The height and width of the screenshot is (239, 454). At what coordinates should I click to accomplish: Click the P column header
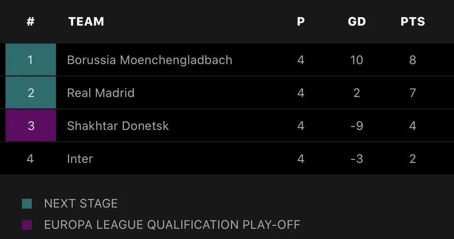tap(301, 21)
